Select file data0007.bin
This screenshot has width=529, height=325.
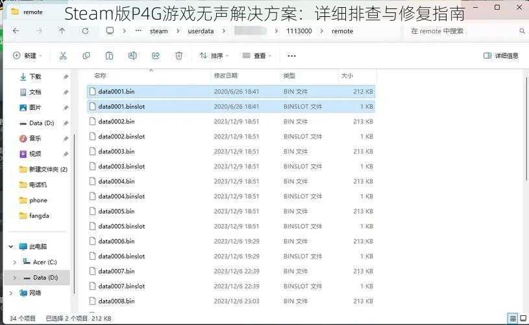231,271
